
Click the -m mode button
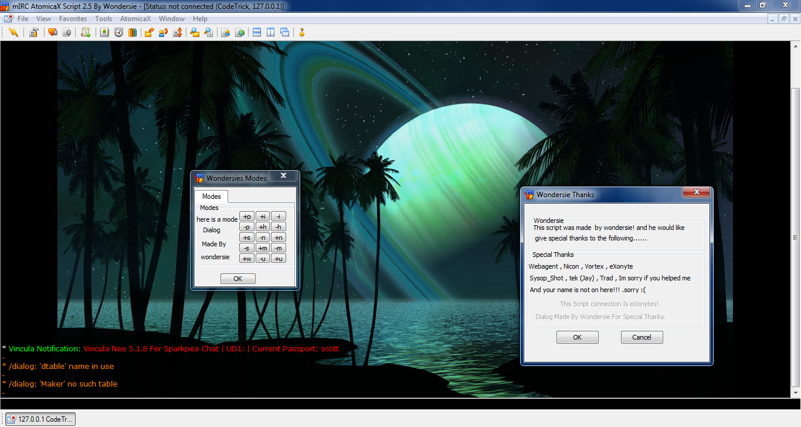click(x=279, y=248)
